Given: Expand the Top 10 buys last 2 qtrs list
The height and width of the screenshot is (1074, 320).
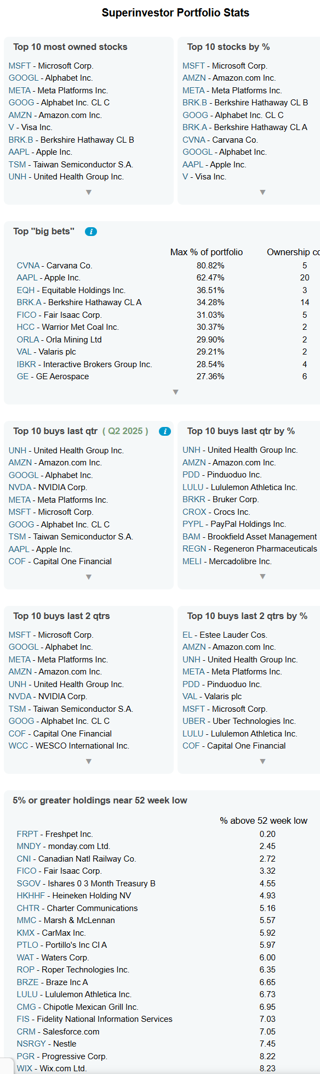Looking at the screenshot, I should (x=89, y=762).
